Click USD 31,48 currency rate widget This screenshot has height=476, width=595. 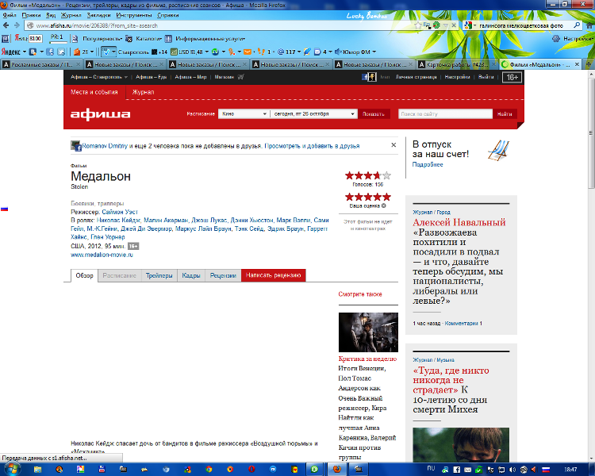[186, 52]
